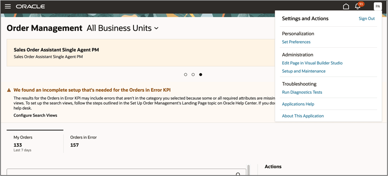Click the Troubleshooting section label

[x=299, y=84]
